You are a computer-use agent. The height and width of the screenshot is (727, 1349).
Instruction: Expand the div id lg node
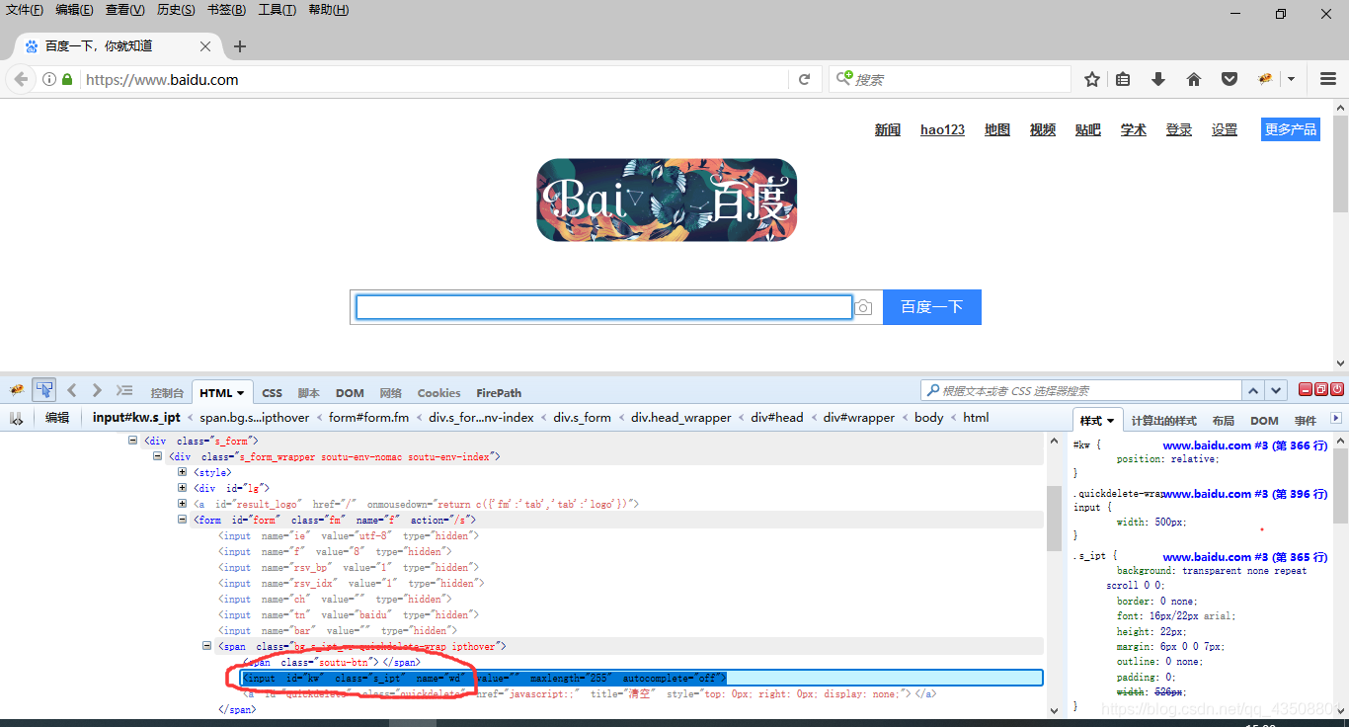pos(182,488)
